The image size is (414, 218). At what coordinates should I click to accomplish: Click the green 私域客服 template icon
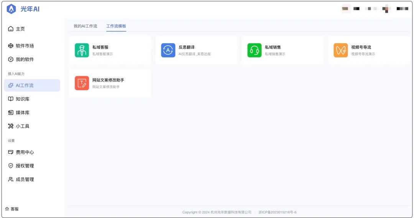82,50
